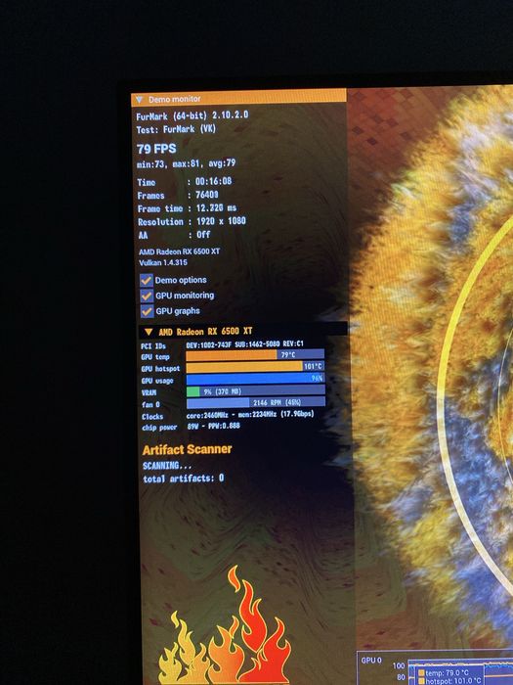Viewport: 513px width, 685px height.
Task: Click the min:73, max:81, avg:79 line
Action: [x=187, y=163]
